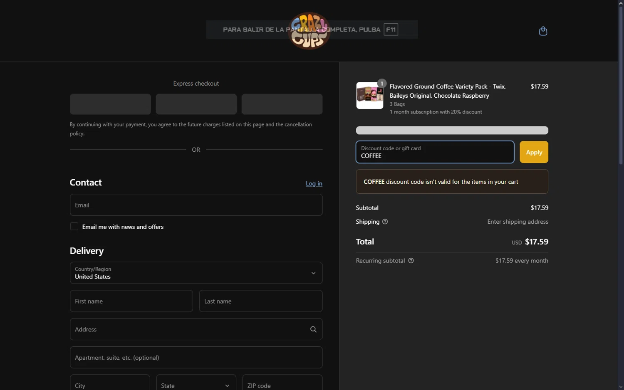The image size is (624, 390).
Task: Click the quantity badge on product image
Action: click(x=381, y=83)
